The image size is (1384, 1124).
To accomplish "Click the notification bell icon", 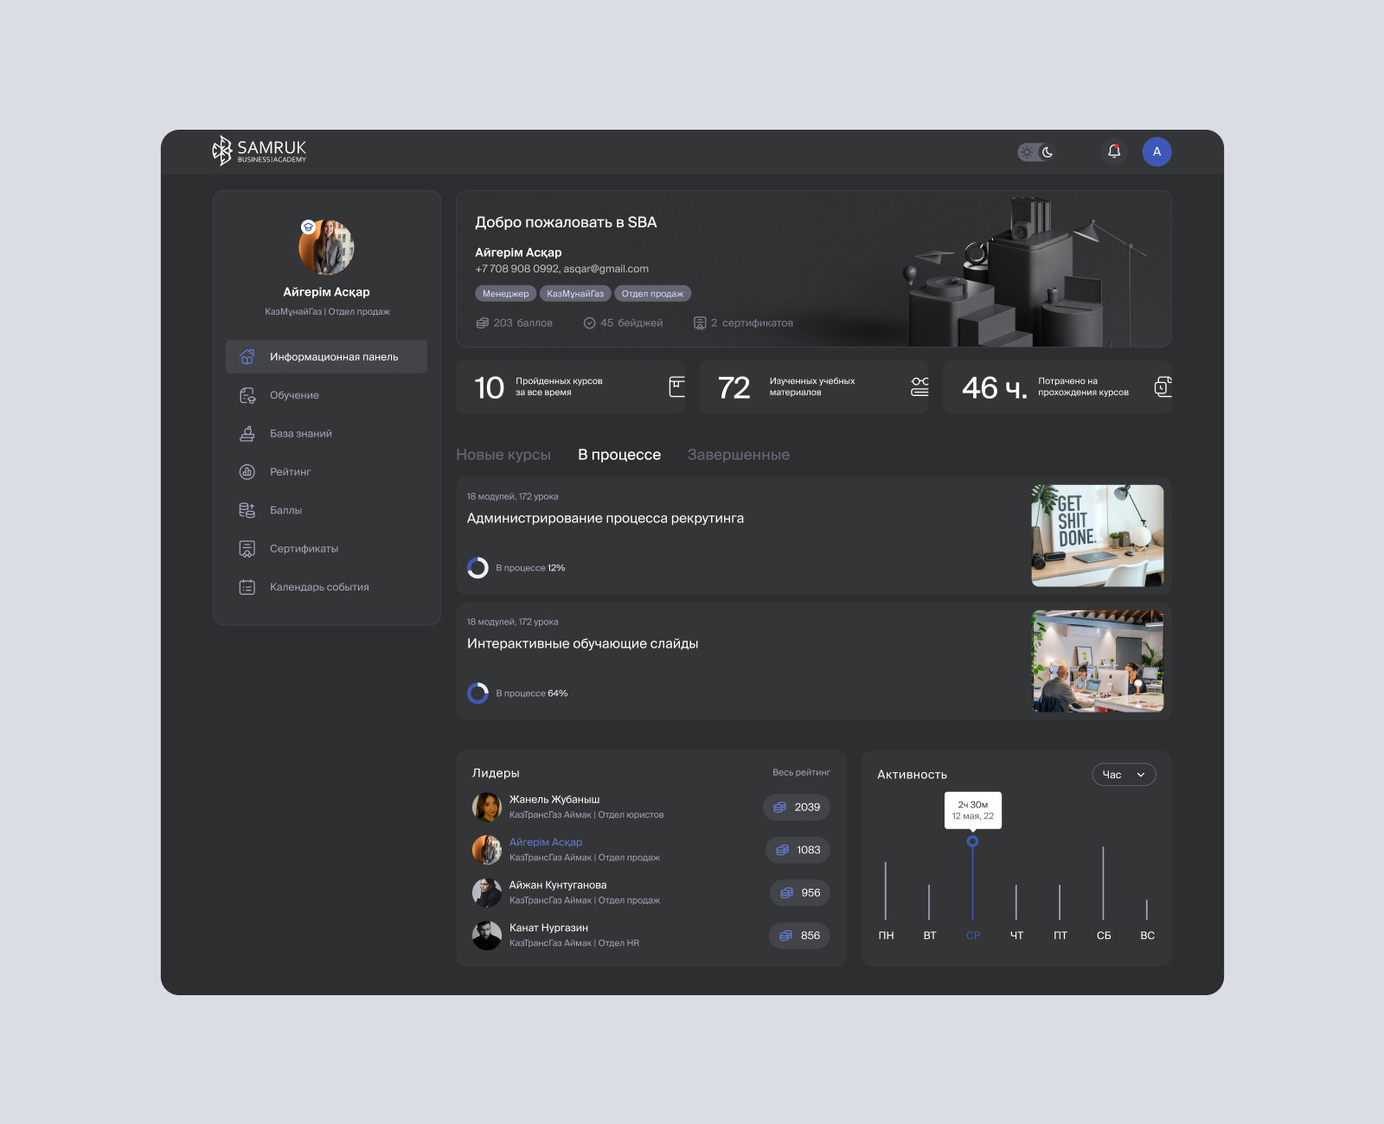I will coord(1113,151).
